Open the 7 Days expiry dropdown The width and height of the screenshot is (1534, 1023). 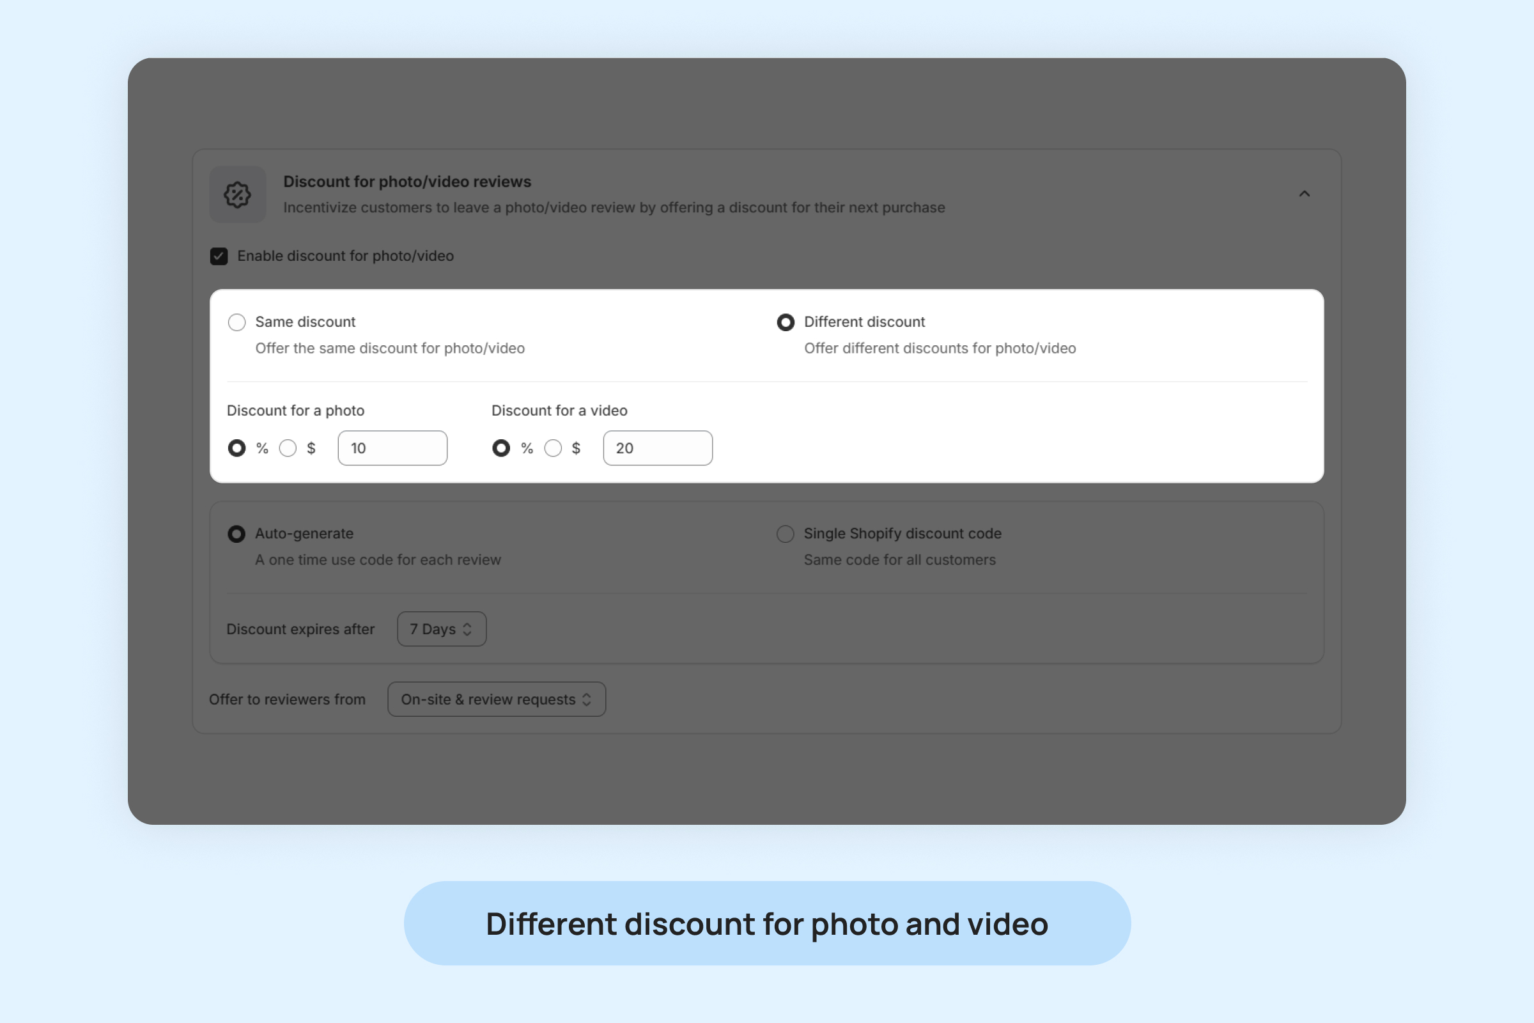click(x=442, y=629)
